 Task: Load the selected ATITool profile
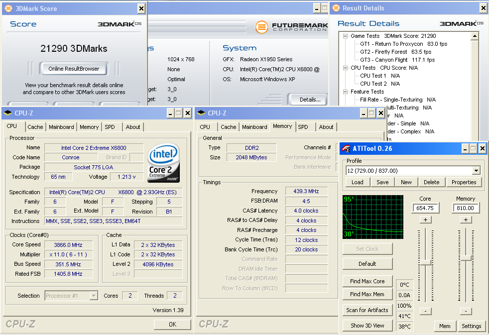point(358,182)
